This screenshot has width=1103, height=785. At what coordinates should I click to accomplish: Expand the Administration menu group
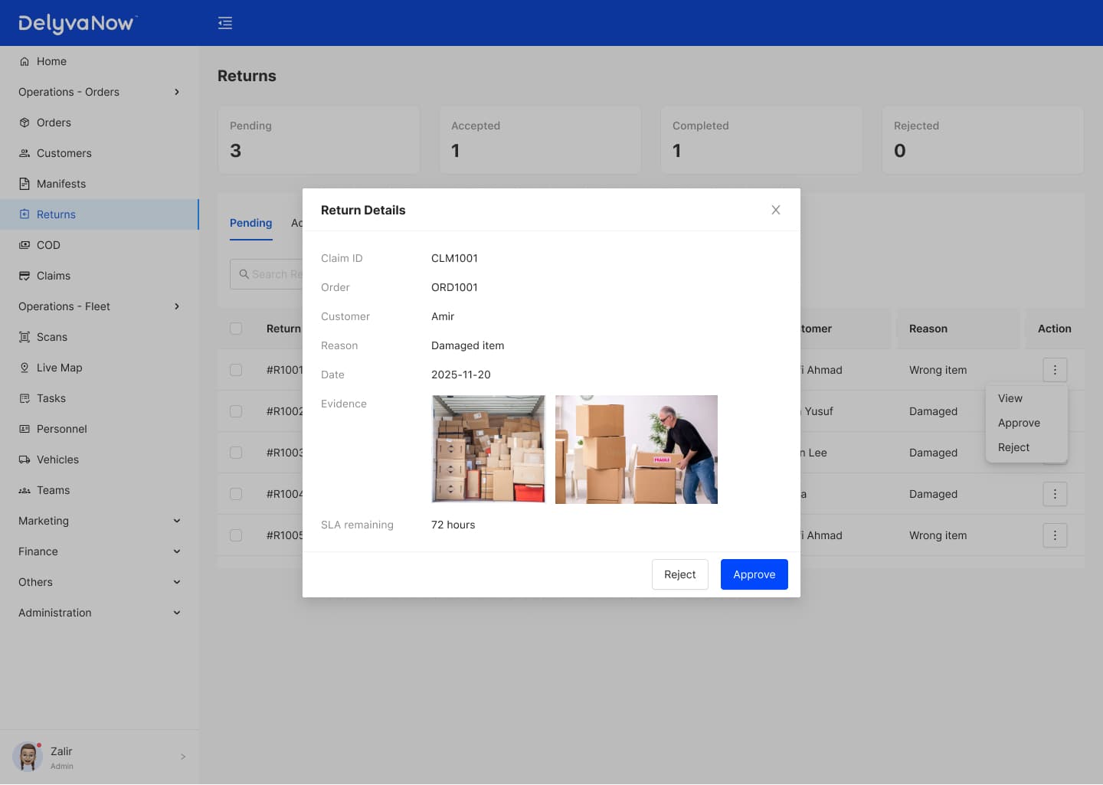coord(100,613)
